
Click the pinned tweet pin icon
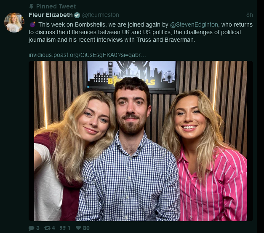click(x=31, y=6)
